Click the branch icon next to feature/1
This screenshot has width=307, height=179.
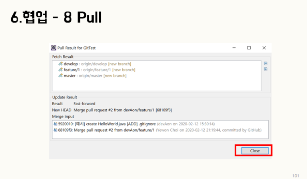point(60,70)
